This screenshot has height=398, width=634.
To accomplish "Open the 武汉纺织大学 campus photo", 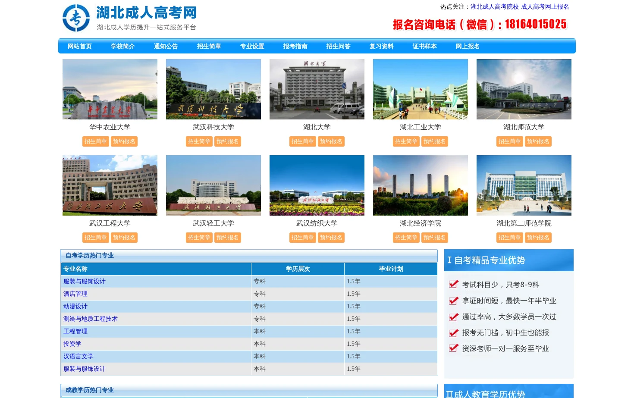I will pos(317,185).
